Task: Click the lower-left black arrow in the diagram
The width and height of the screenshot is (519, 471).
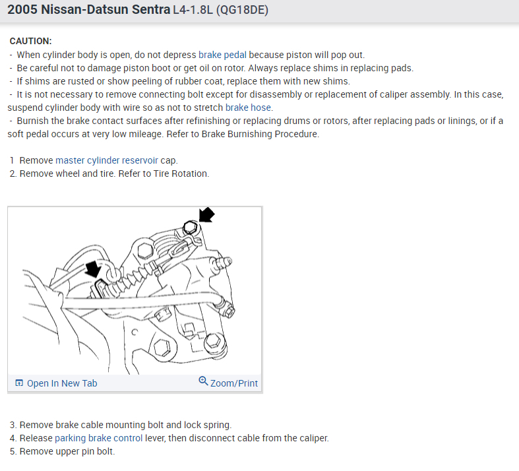Action: 95,267
